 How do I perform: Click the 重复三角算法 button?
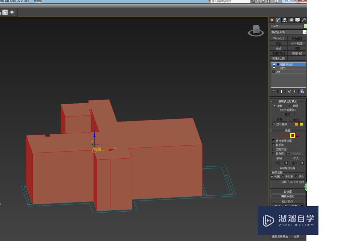click(x=280, y=237)
